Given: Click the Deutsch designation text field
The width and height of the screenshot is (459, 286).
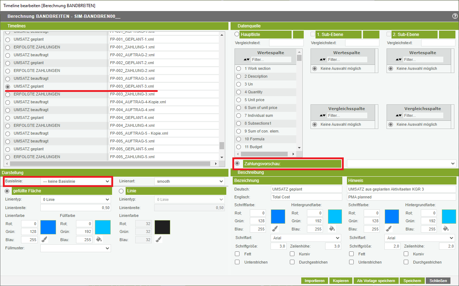Looking at the screenshot, I should click(306, 189).
